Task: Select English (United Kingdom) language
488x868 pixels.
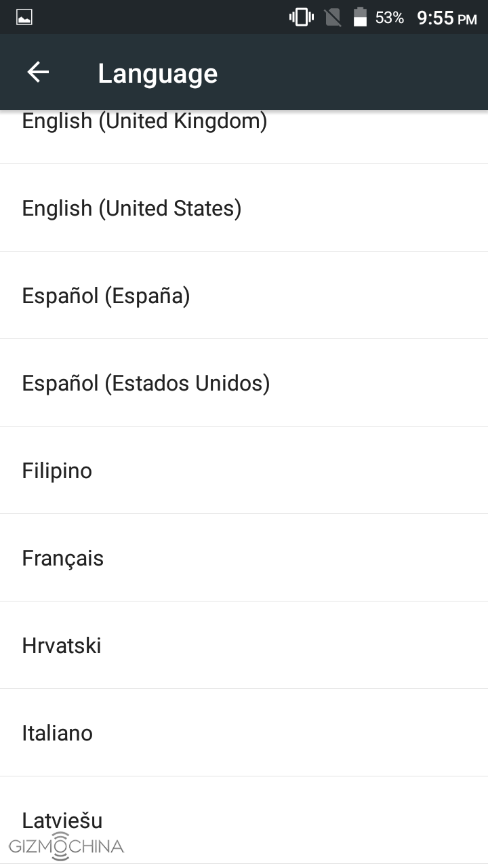Action: coord(144,123)
